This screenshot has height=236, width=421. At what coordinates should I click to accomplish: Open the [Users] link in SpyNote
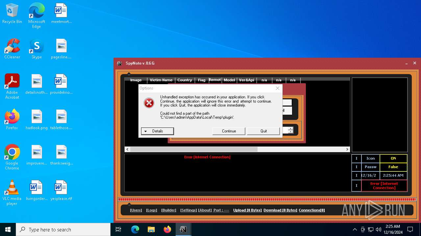[136, 210]
